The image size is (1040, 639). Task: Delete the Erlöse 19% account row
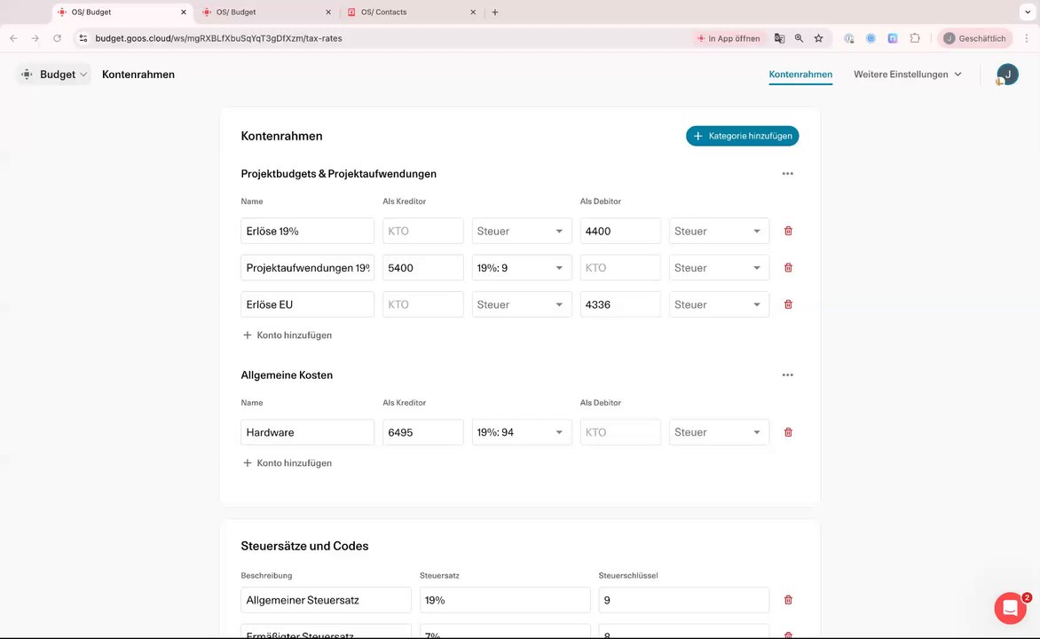click(x=788, y=231)
